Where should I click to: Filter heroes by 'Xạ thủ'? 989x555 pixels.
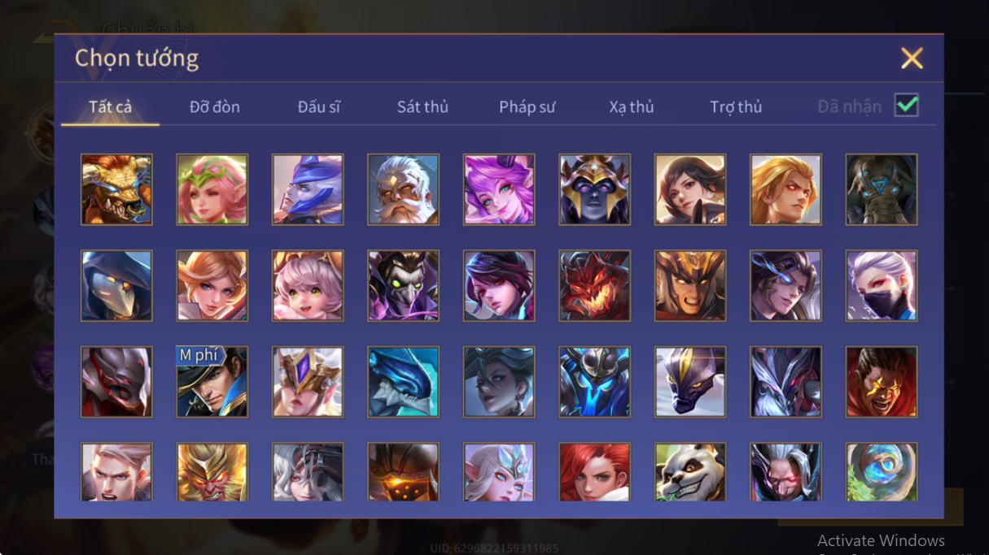632,106
